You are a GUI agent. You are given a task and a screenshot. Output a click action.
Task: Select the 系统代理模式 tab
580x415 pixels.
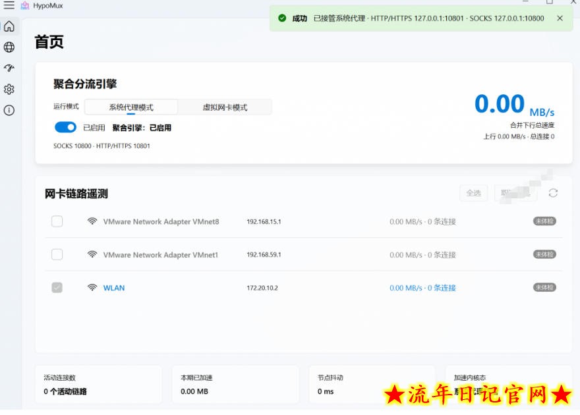point(131,107)
